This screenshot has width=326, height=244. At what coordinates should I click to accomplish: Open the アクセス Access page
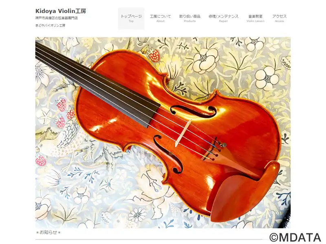[x=280, y=18]
